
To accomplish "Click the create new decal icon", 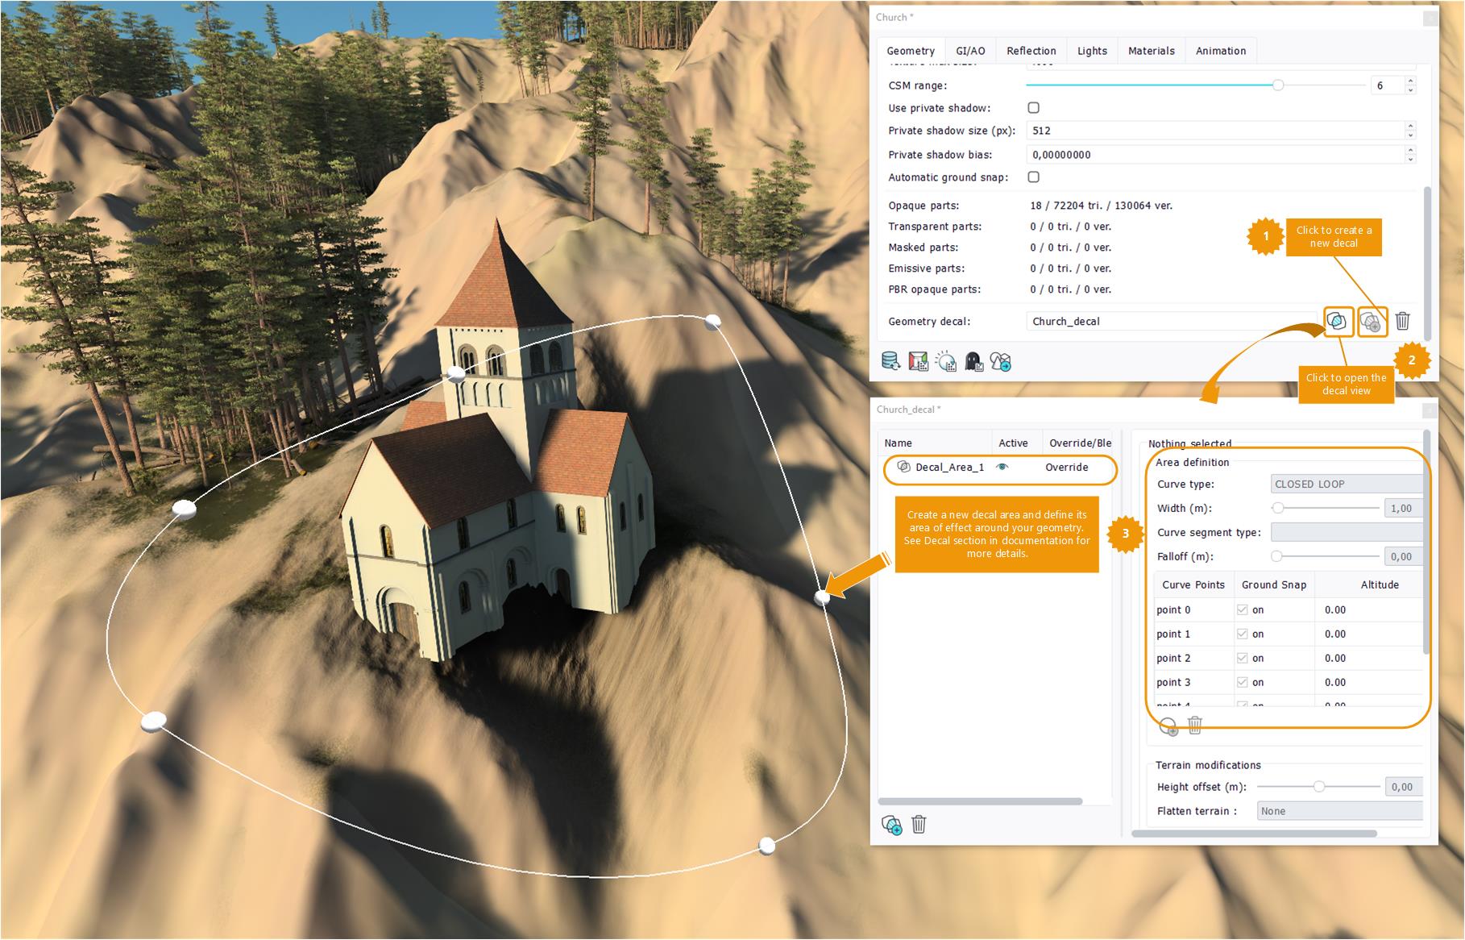I will [1371, 322].
